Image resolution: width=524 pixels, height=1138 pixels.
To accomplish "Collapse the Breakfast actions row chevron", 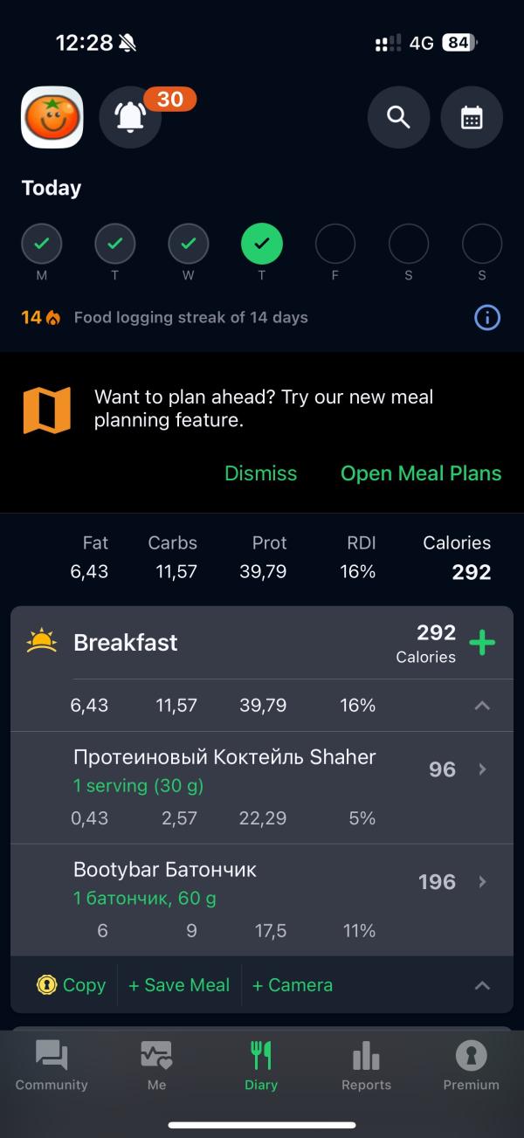I will (x=482, y=985).
